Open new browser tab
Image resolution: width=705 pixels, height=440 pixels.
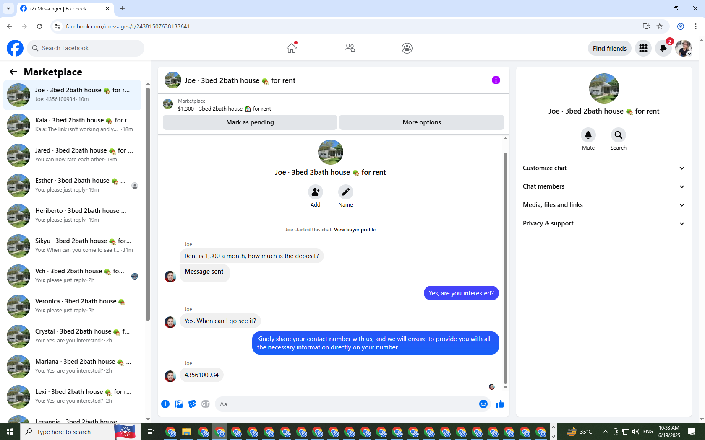tap(123, 8)
